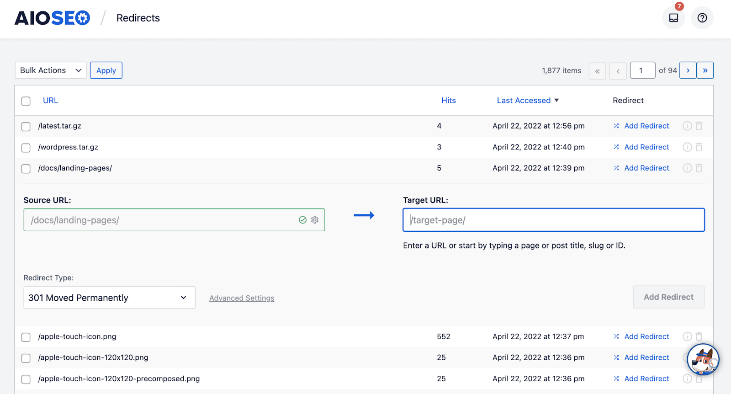Open the Advanced Settings link
The width and height of the screenshot is (731, 394).
pos(242,298)
